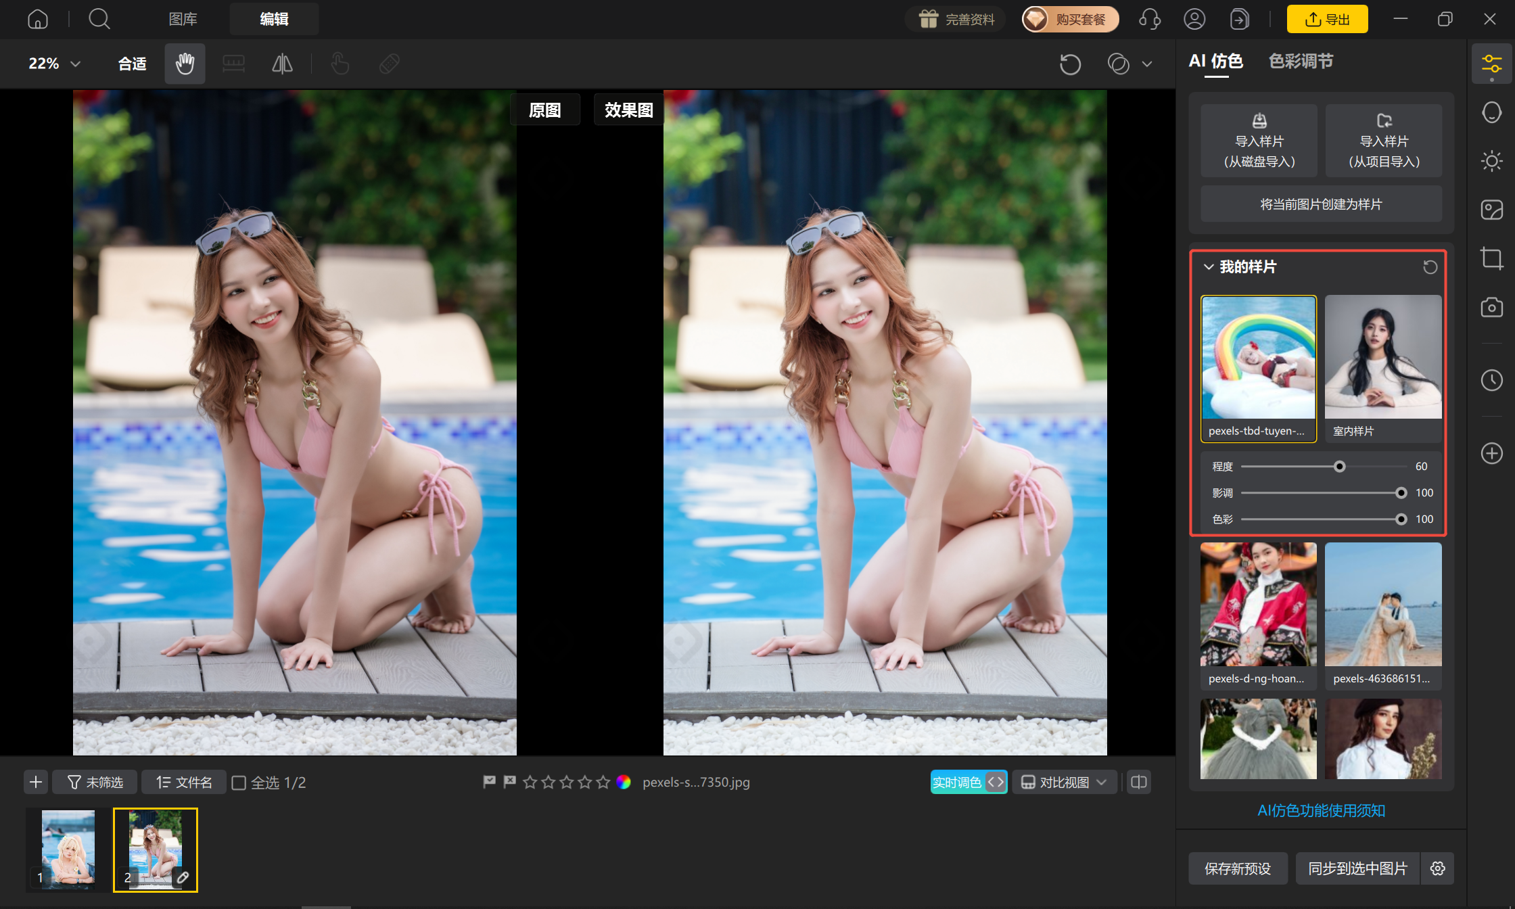Switch to the Edit tab
This screenshot has width=1515, height=909.
(274, 19)
